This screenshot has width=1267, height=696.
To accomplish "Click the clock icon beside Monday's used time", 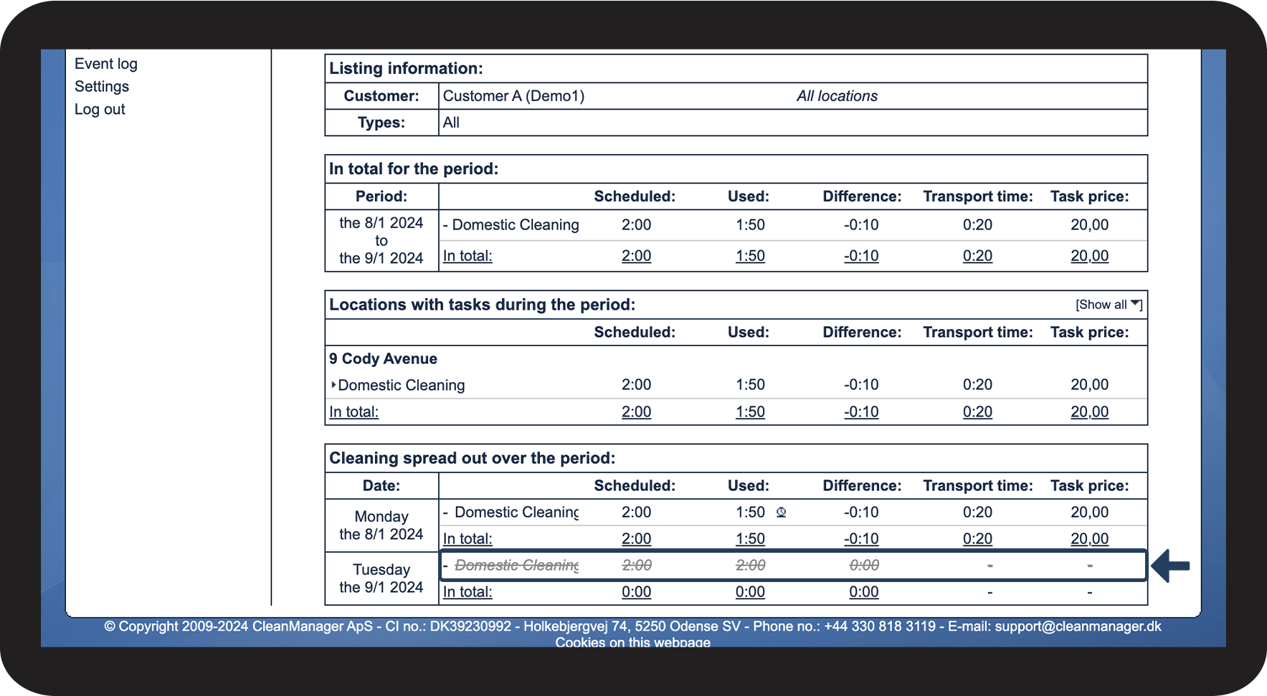I will (782, 513).
